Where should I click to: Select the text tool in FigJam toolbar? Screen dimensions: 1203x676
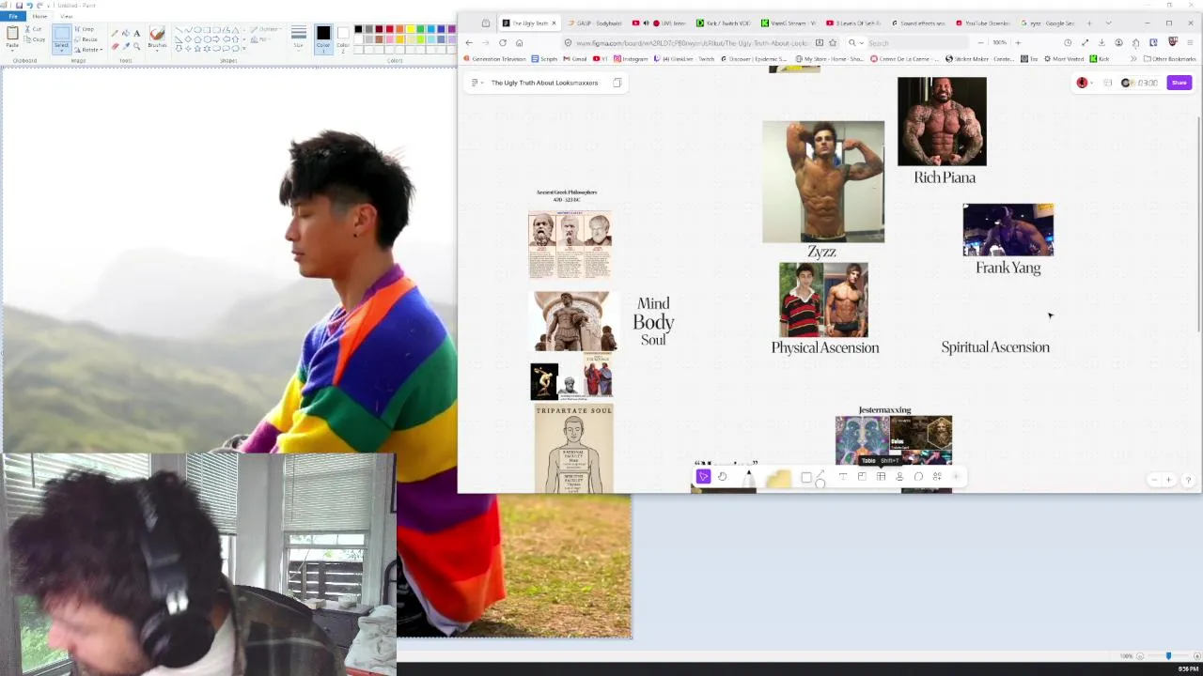coord(842,477)
